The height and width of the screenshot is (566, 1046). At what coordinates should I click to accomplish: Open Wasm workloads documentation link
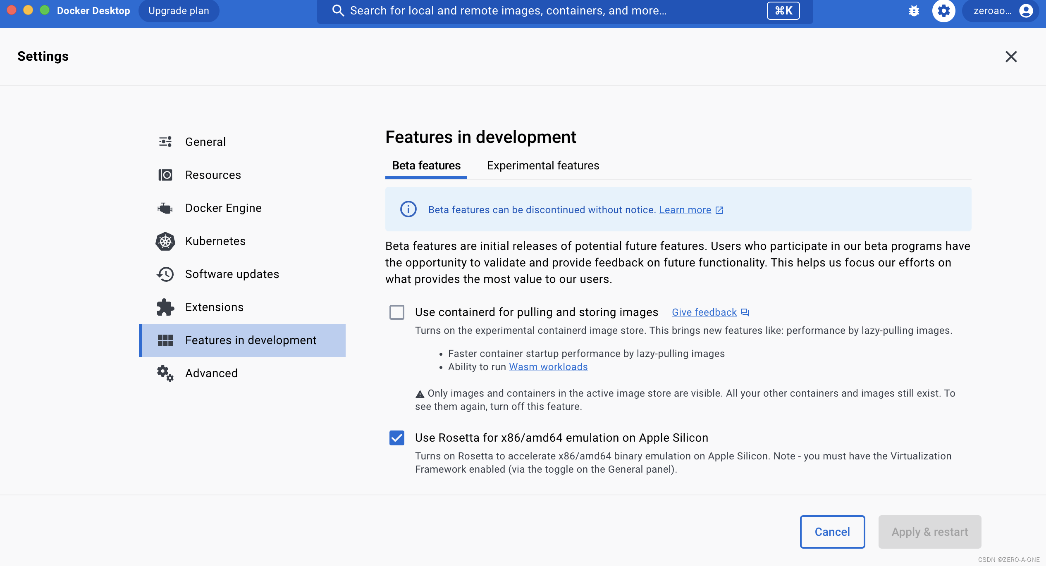[x=547, y=366]
